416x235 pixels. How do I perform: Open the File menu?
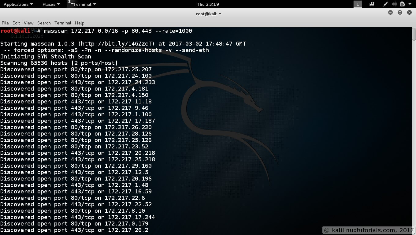(x=5, y=23)
